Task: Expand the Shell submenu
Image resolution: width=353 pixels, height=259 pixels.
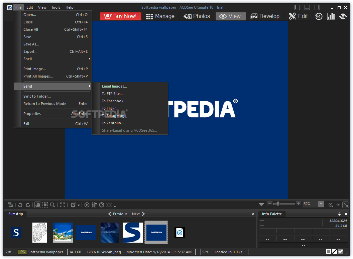Action: [x=52, y=59]
